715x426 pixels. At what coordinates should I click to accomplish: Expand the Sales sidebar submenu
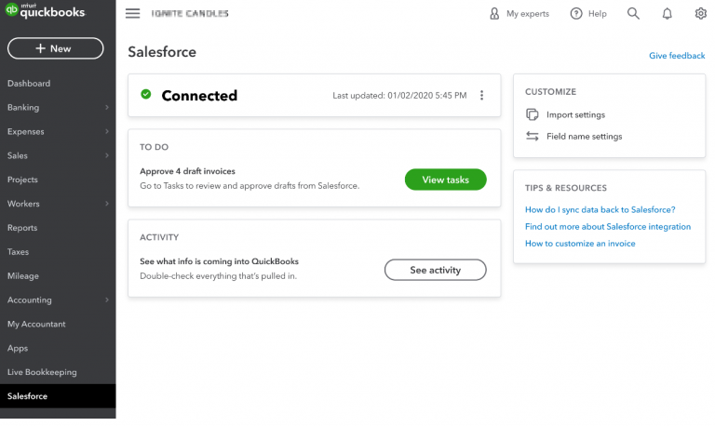pyautogui.click(x=106, y=156)
